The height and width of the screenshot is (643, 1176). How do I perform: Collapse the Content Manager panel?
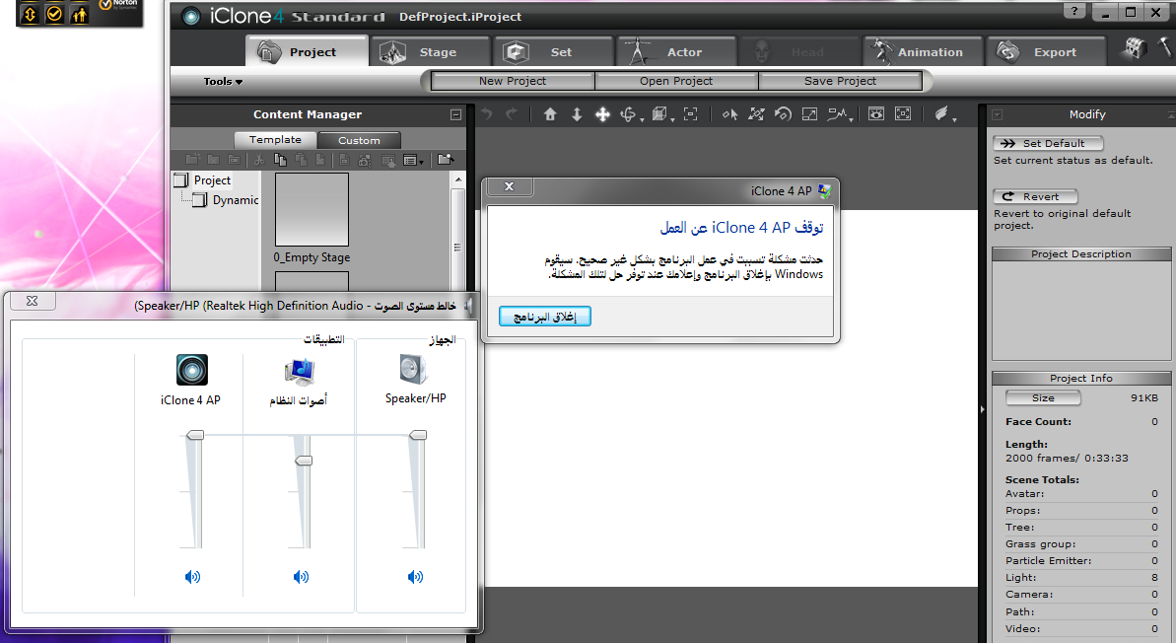pyautogui.click(x=455, y=114)
